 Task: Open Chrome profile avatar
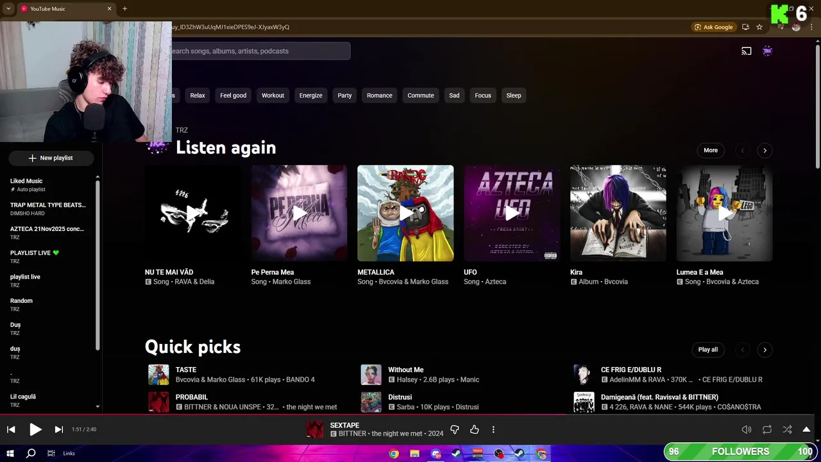click(796, 27)
